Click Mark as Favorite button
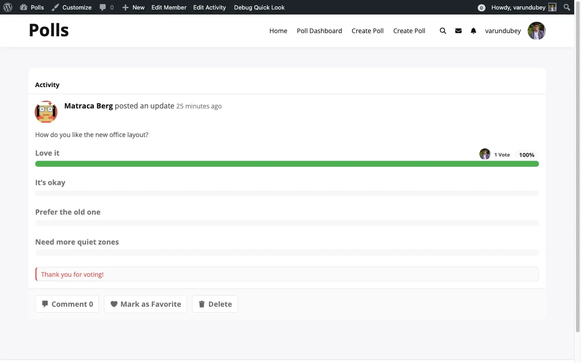This screenshot has width=581, height=363. [x=145, y=304]
